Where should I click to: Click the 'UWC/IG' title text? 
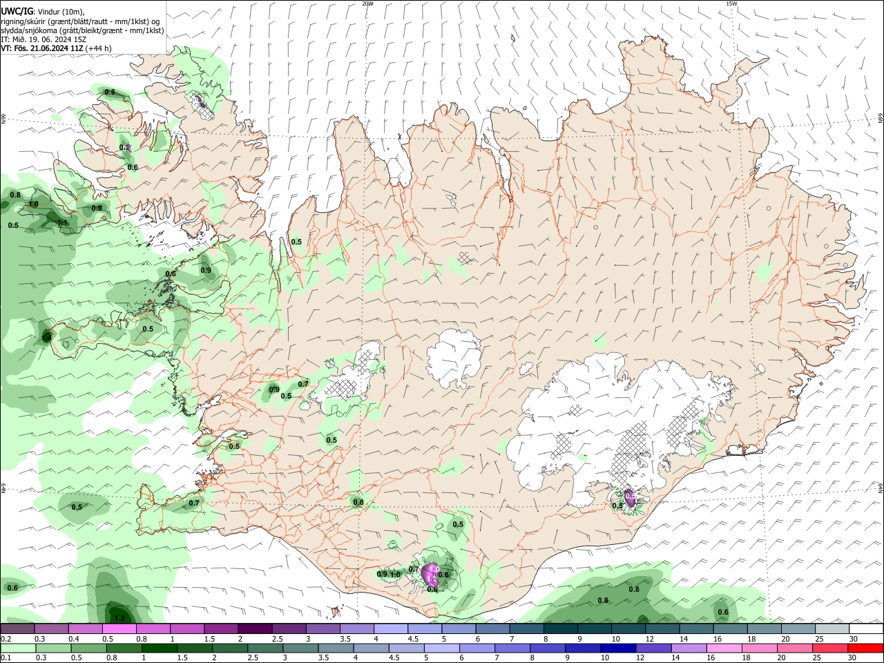(x=17, y=12)
